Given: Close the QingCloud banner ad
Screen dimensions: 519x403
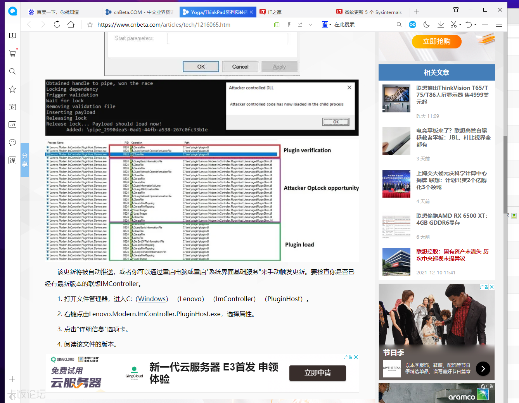Looking at the screenshot, I should (x=356, y=357).
